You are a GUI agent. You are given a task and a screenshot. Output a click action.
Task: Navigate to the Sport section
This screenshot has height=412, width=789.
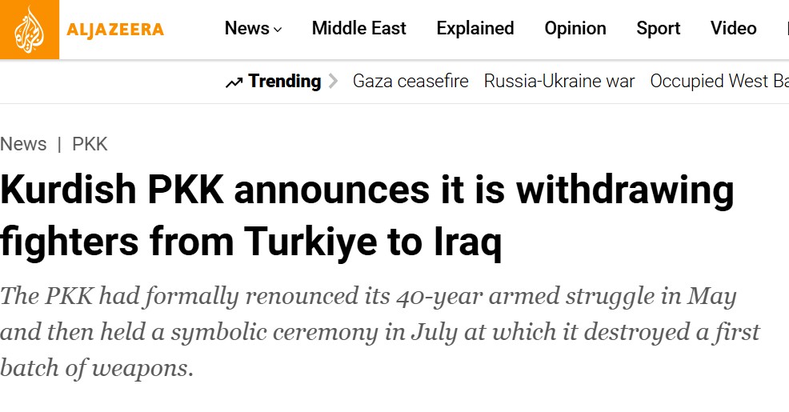tap(659, 29)
